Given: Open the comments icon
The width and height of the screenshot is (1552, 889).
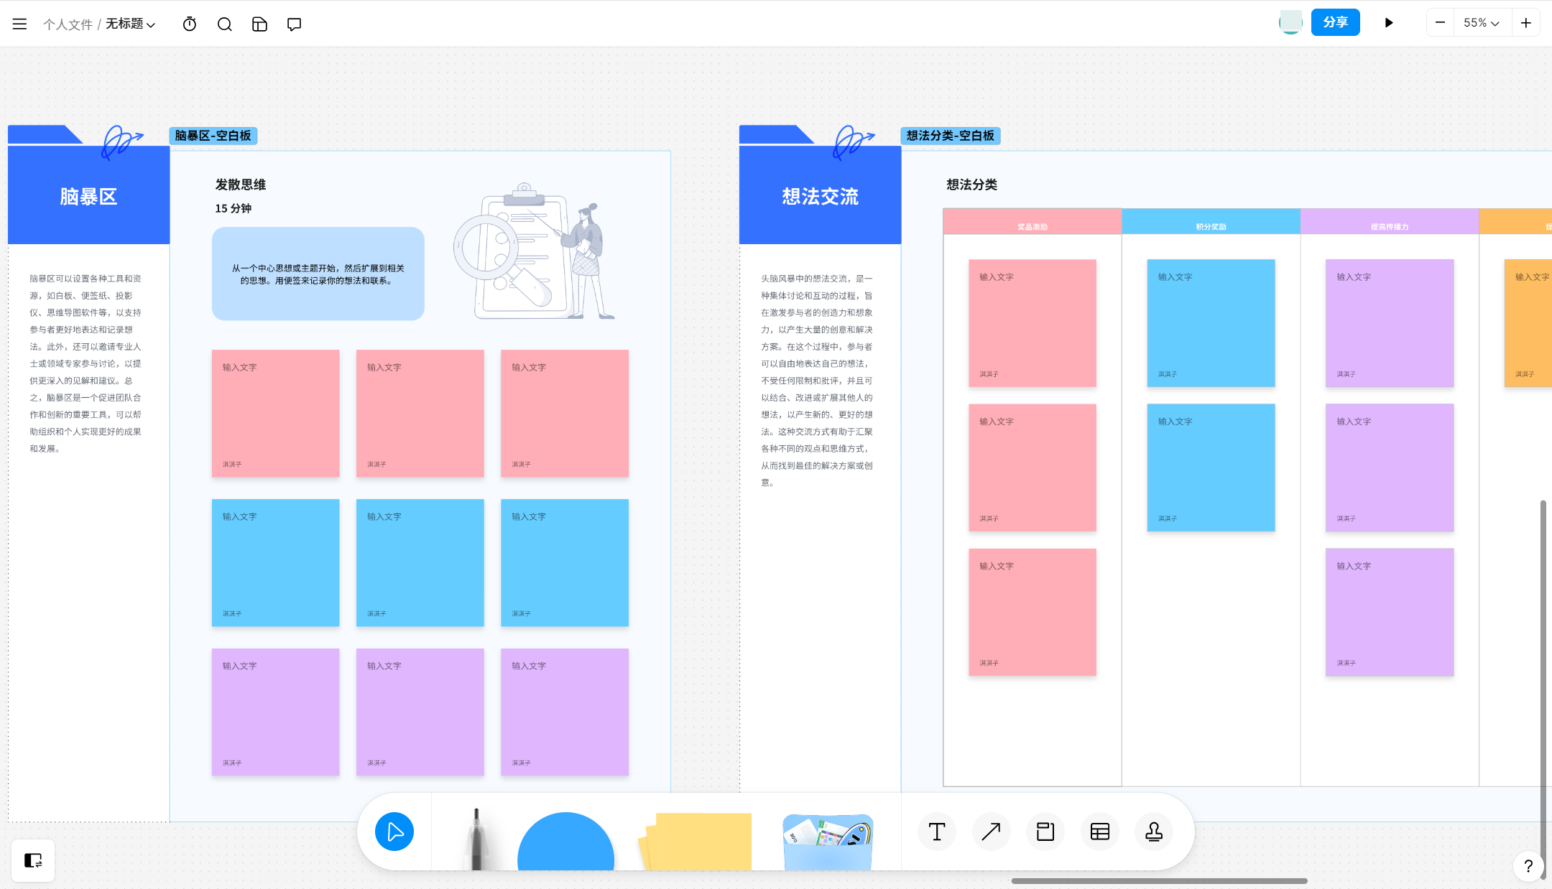Looking at the screenshot, I should 294,24.
